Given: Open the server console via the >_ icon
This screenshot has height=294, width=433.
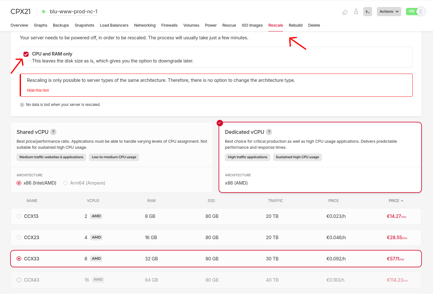Looking at the screenshot, I should [367, 11].
